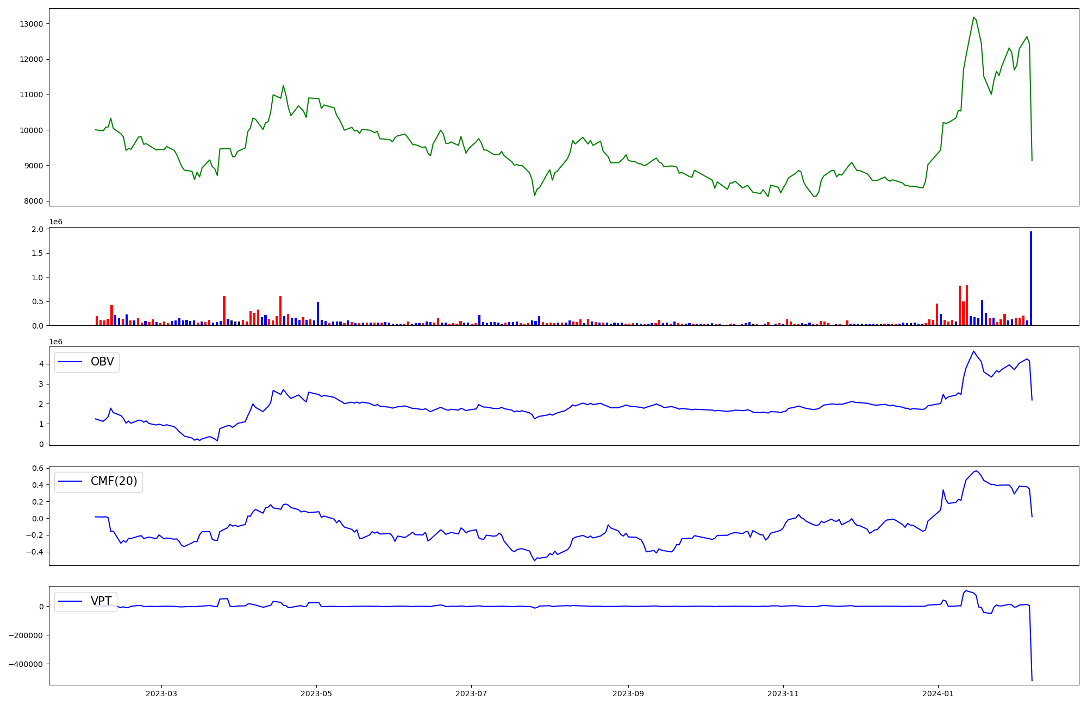Click the VPT legend label

pos(101,601)
